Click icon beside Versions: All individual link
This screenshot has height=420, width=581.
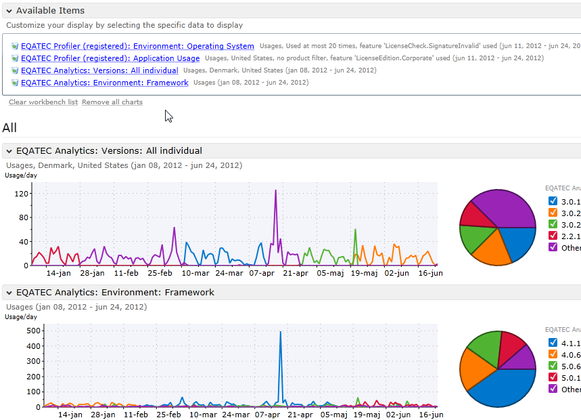(x=14, y=71)
